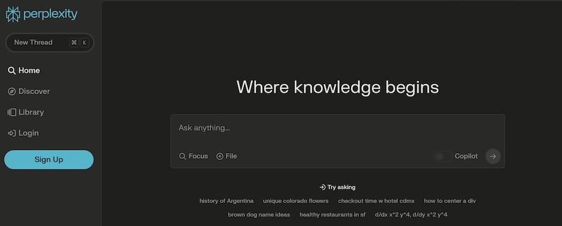The width and height of the screenshot is (562, 226).
Task: Pick 'brown dog name ideas' suggestion
Action: click(259, 215)
